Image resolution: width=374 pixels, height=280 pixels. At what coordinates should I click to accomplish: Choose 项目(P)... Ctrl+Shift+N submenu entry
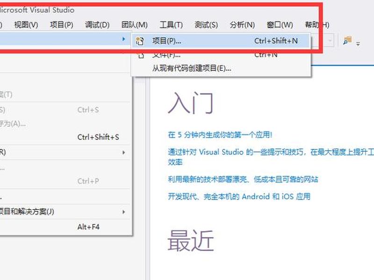221,41
